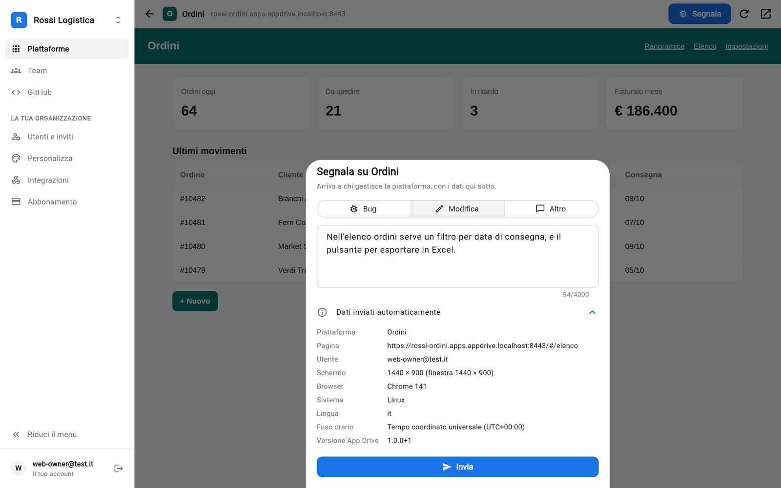Select the Altro report type
The height and width of the screenshot is (488, 781).
pos(552,209)
